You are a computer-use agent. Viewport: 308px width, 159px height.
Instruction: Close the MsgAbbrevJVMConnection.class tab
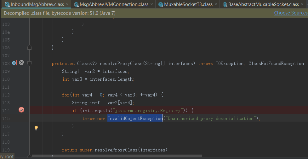pyautogui.click(x=151, y=4)
